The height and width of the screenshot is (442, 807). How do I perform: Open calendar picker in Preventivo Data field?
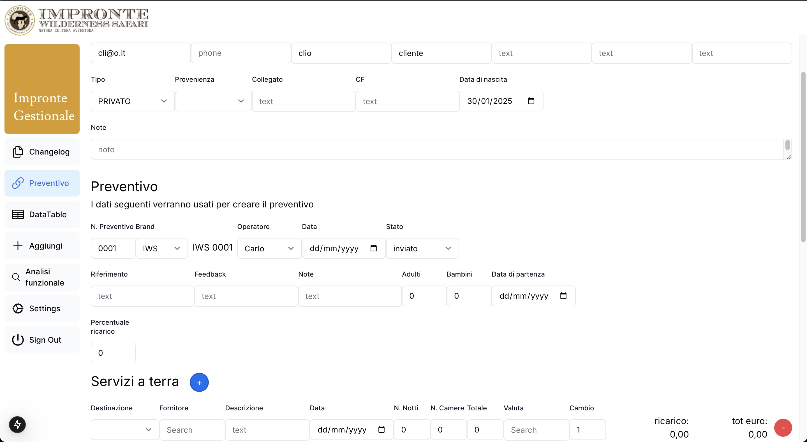pyautogui.click(x=373, y=248)
